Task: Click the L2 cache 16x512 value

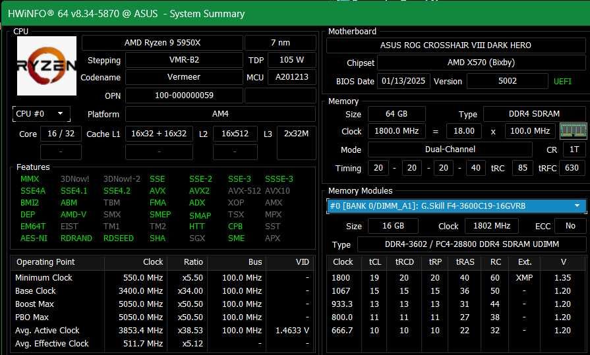Action: 235,134
